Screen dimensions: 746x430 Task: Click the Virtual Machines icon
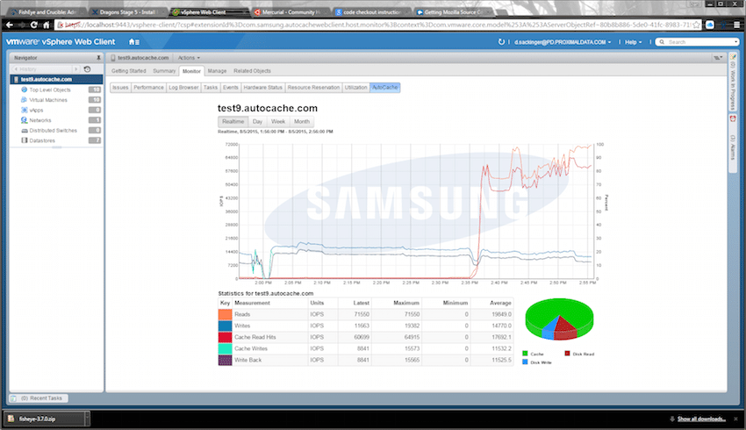[x=25, y=100]
